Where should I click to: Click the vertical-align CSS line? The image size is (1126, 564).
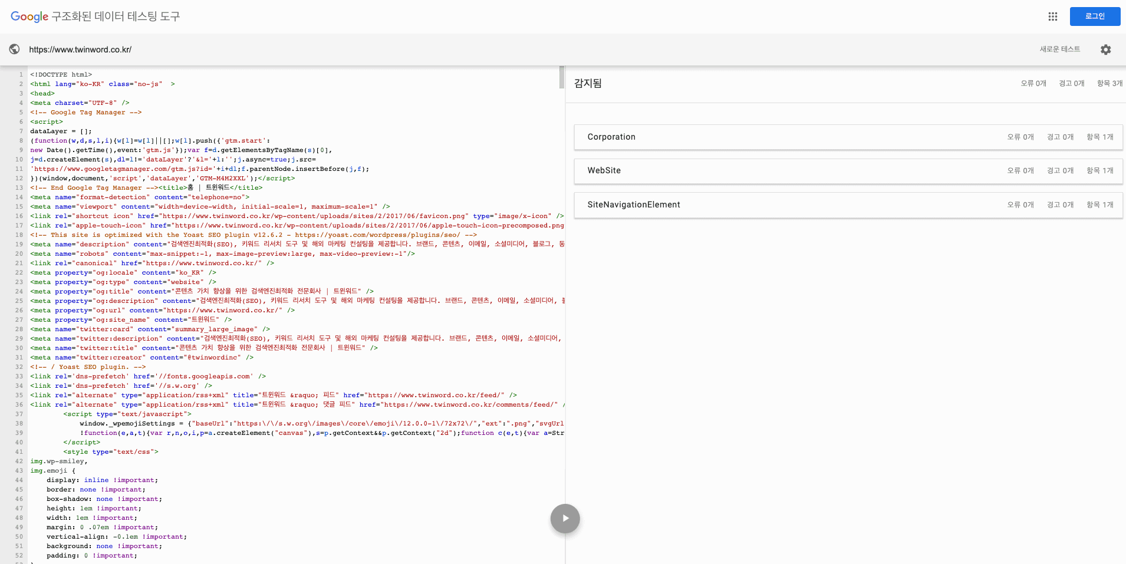[117, 537]
